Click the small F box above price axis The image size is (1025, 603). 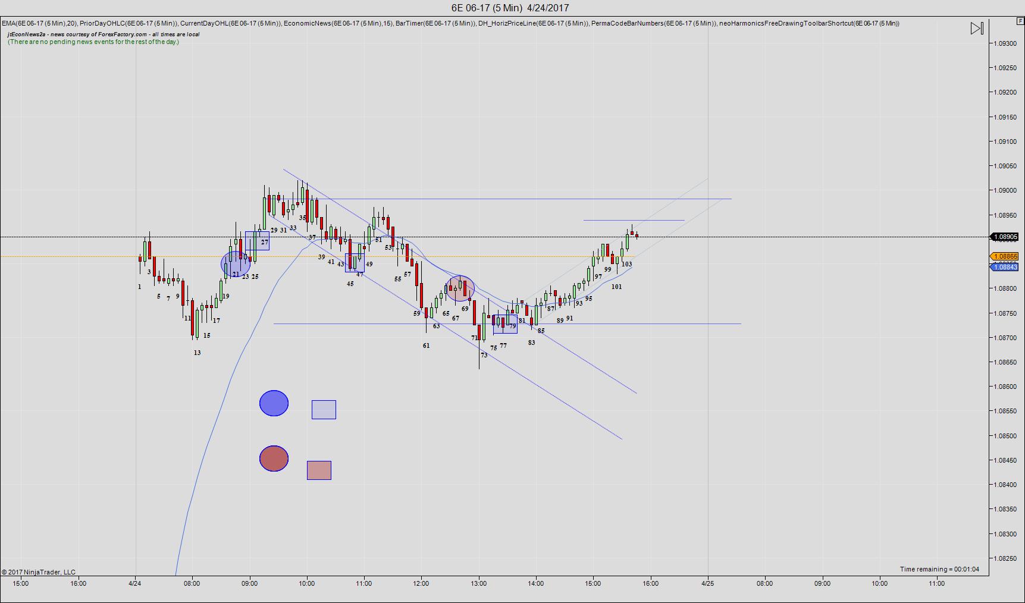click(x=1020, y=21)
